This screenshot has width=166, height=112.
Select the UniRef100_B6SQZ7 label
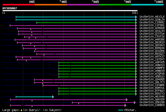point(152,54)
